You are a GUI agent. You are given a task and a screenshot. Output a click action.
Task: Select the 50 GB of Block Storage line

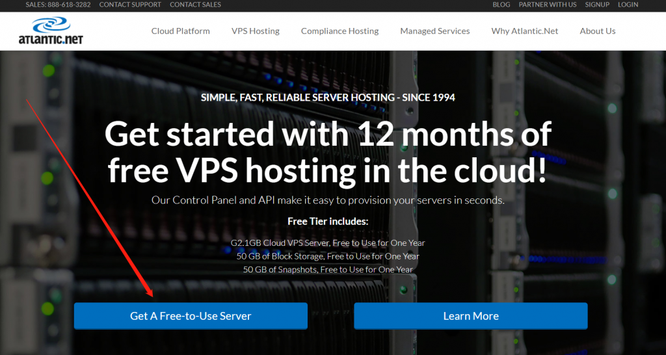pyautogui.click(x=328, y=256)
